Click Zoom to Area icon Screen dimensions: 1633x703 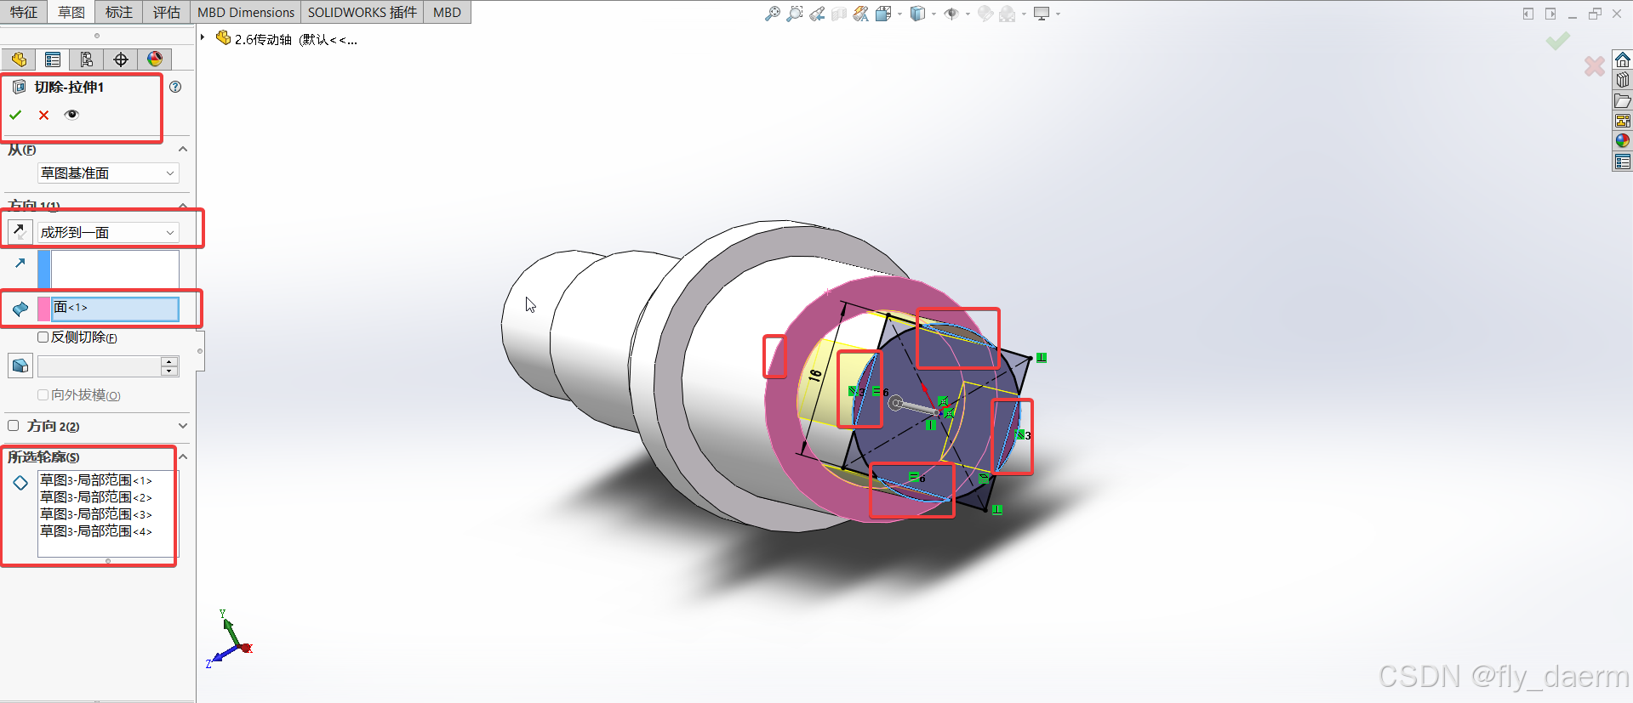[x=794, y=14]
